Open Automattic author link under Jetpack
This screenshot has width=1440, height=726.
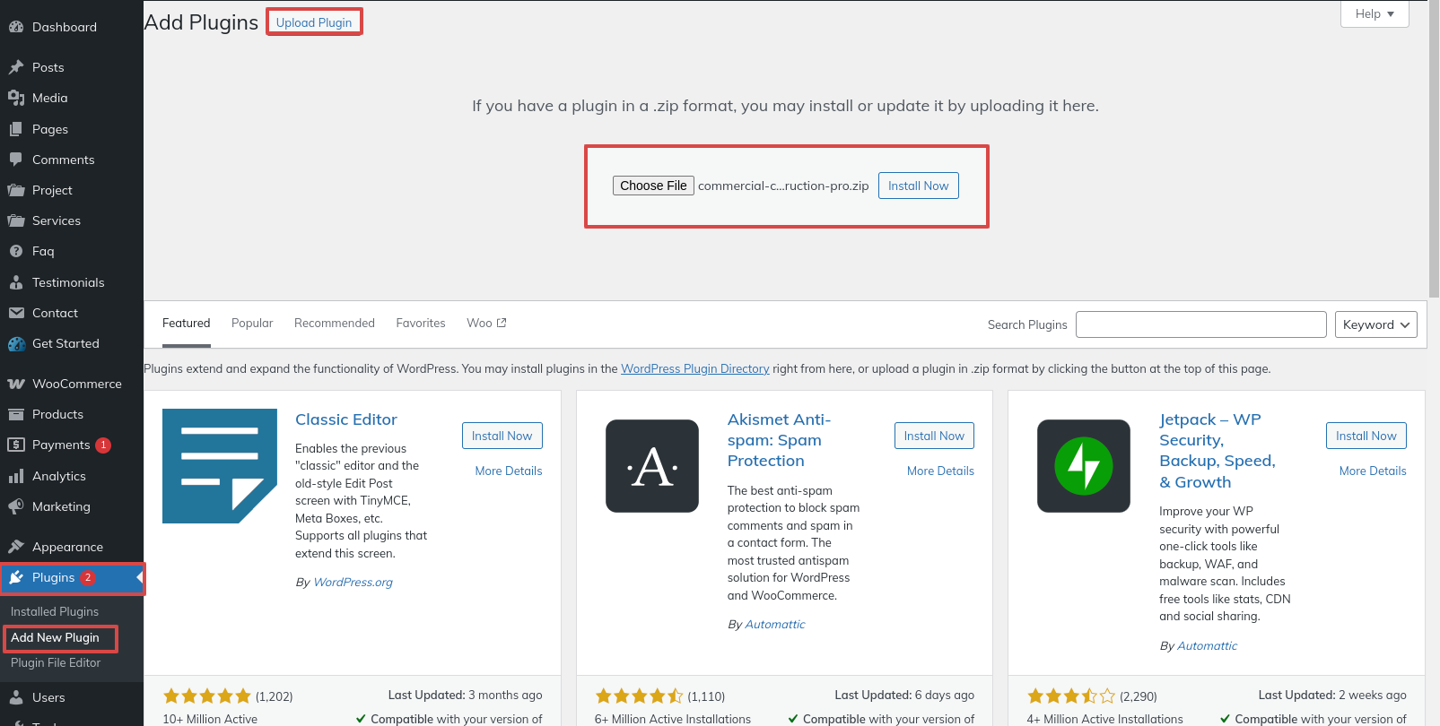[1207, 645]
